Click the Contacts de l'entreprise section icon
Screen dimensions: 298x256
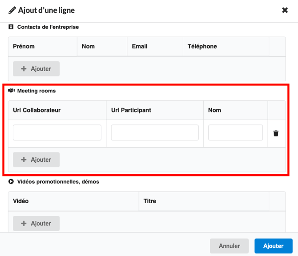tap(11, 27)
